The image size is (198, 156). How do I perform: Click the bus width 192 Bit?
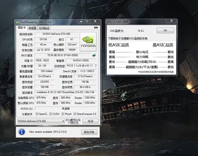(85, 82)
